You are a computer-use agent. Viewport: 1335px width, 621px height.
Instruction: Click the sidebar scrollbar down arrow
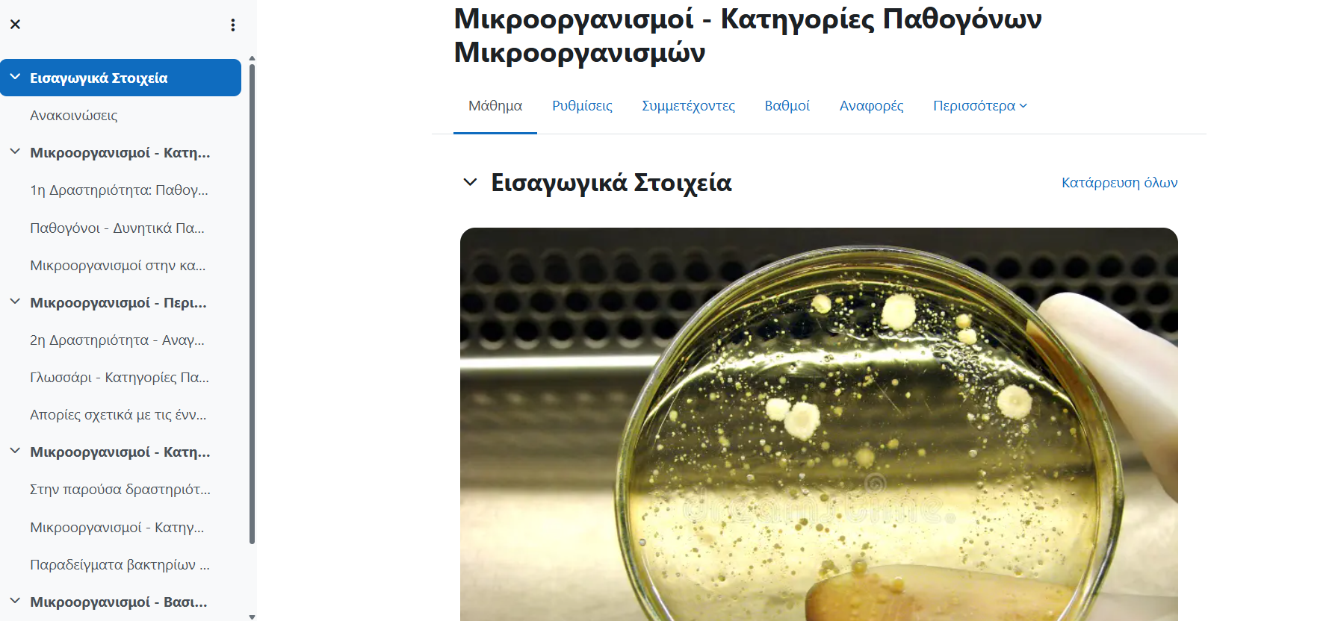(252, 617)
